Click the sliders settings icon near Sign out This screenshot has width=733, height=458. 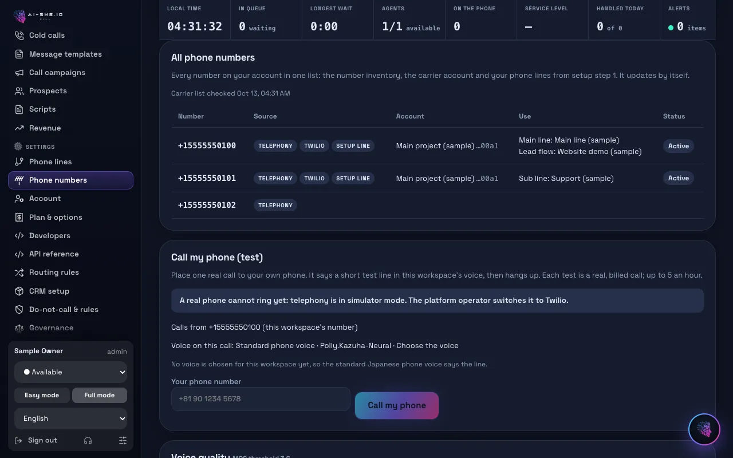point(123,440)
